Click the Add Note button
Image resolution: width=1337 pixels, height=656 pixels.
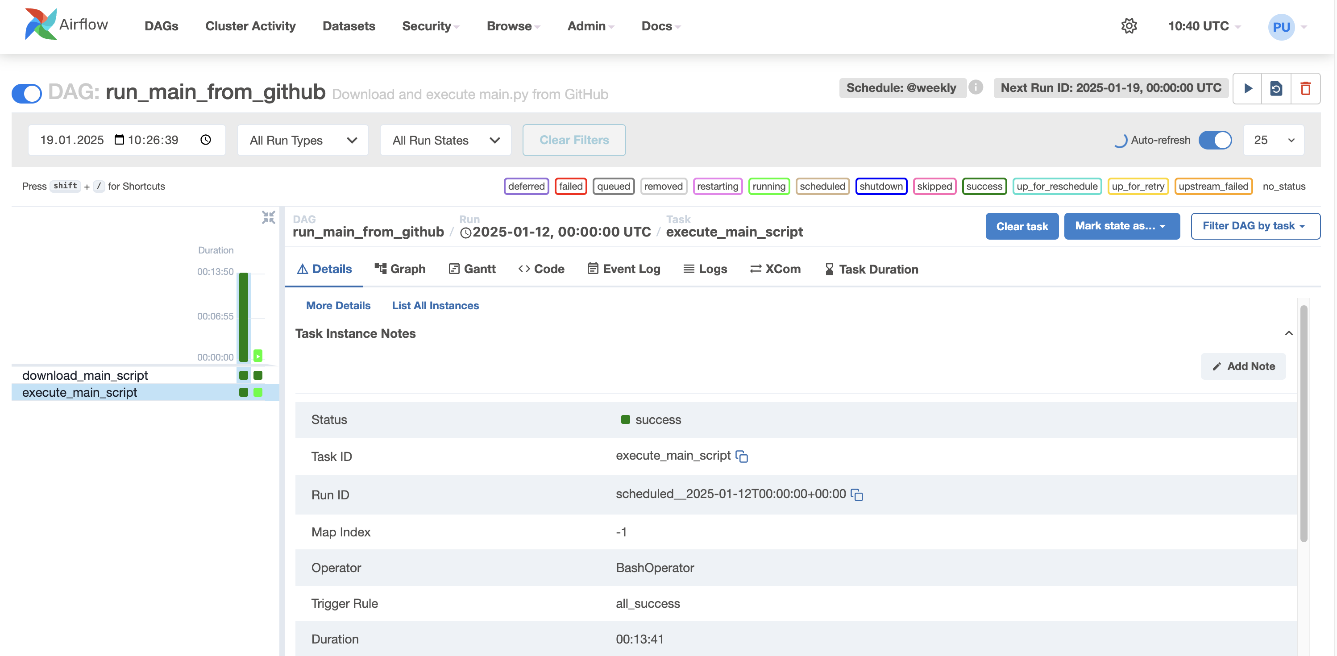point(1243,366)
